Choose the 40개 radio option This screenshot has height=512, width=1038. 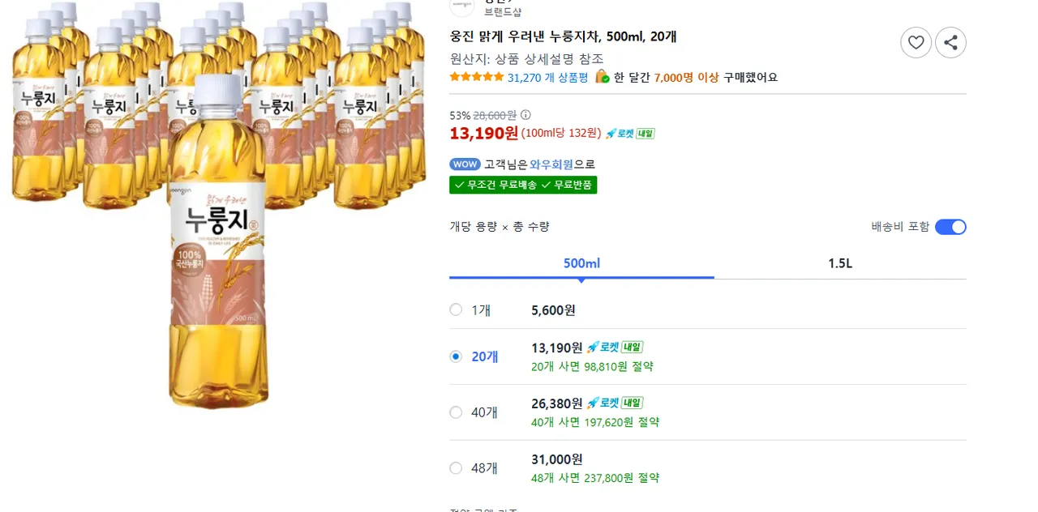pos(456,412)
